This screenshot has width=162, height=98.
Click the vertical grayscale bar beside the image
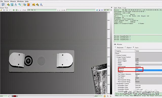point(111,53)
